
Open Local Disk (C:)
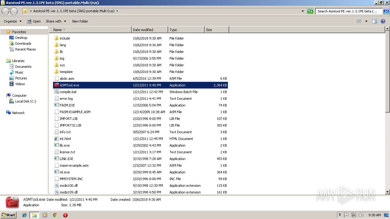point(26,101)
